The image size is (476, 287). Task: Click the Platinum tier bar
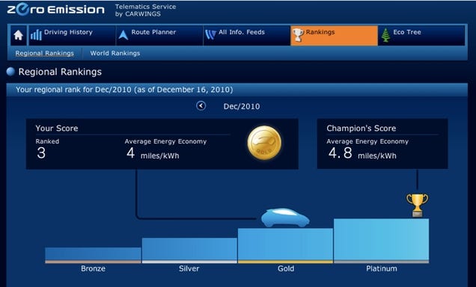[x=381, y=241]
